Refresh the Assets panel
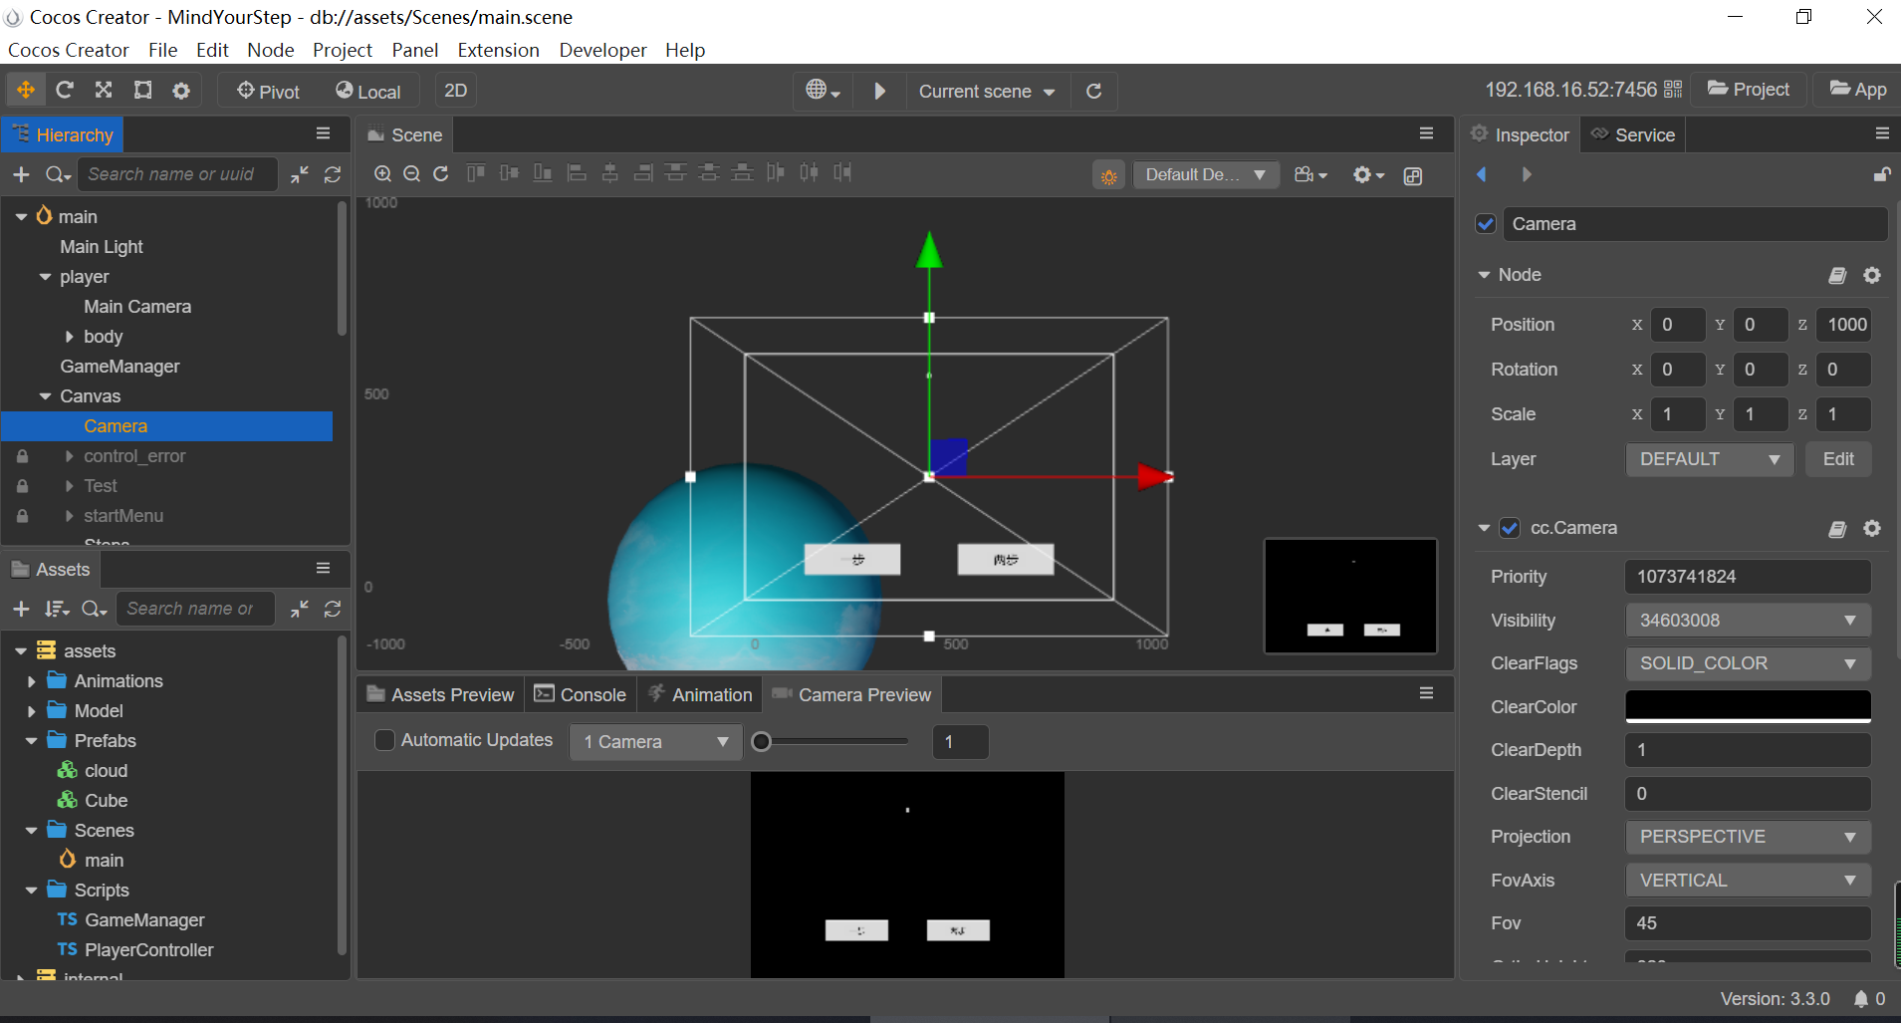The width and height of the screenshot is (1901, 1023). [x=333, y=609]
